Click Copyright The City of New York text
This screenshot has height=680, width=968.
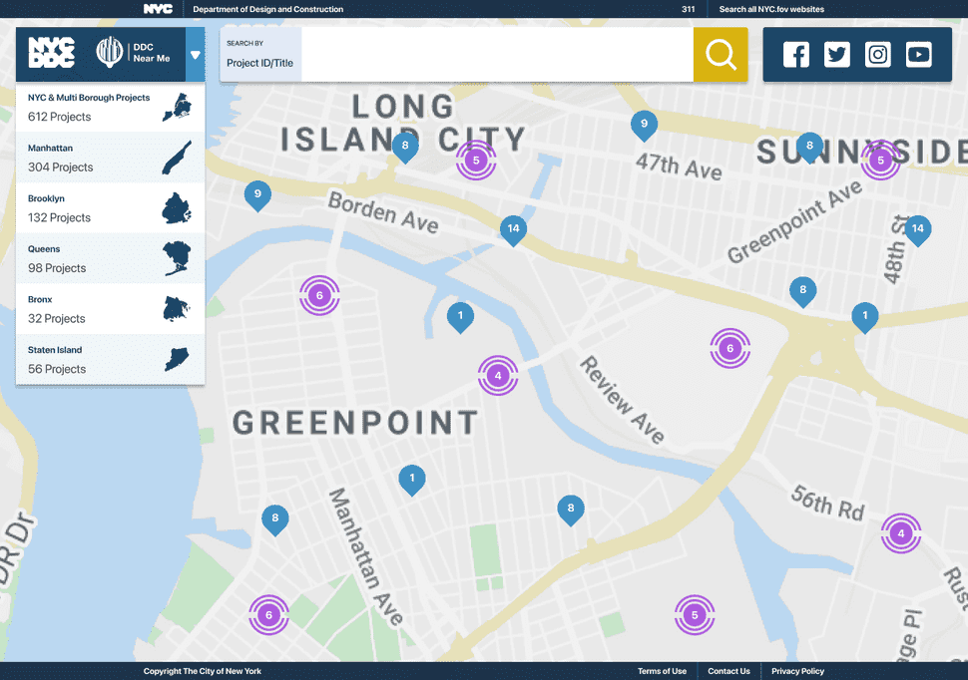(x=202, y=671)
